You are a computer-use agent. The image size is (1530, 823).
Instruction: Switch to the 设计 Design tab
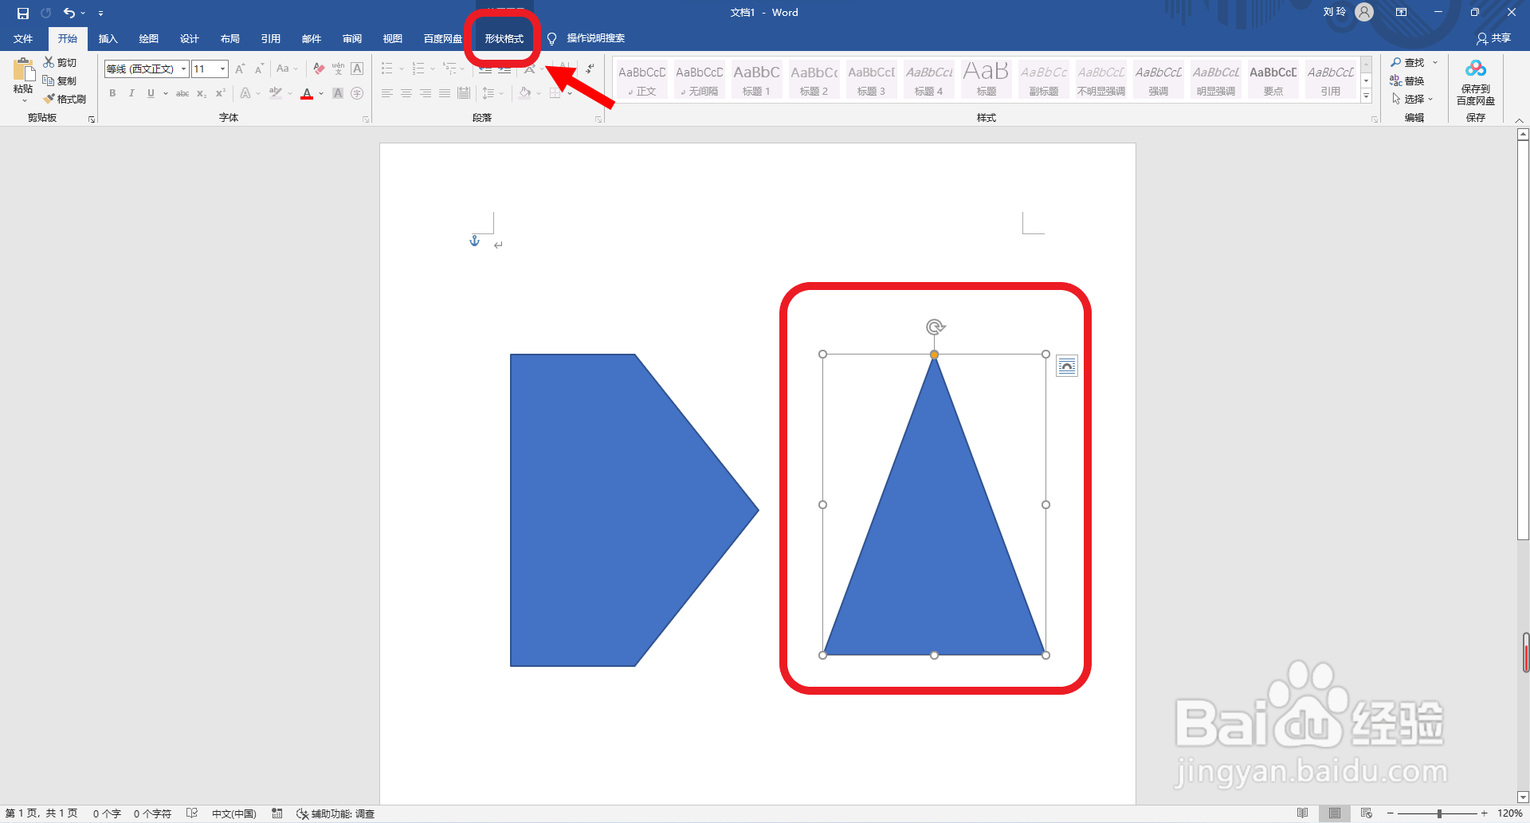[189, 38]
